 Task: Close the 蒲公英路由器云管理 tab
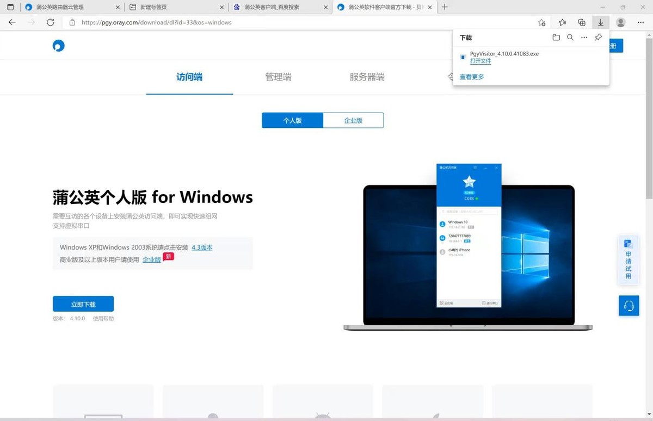tap(118, 7)
